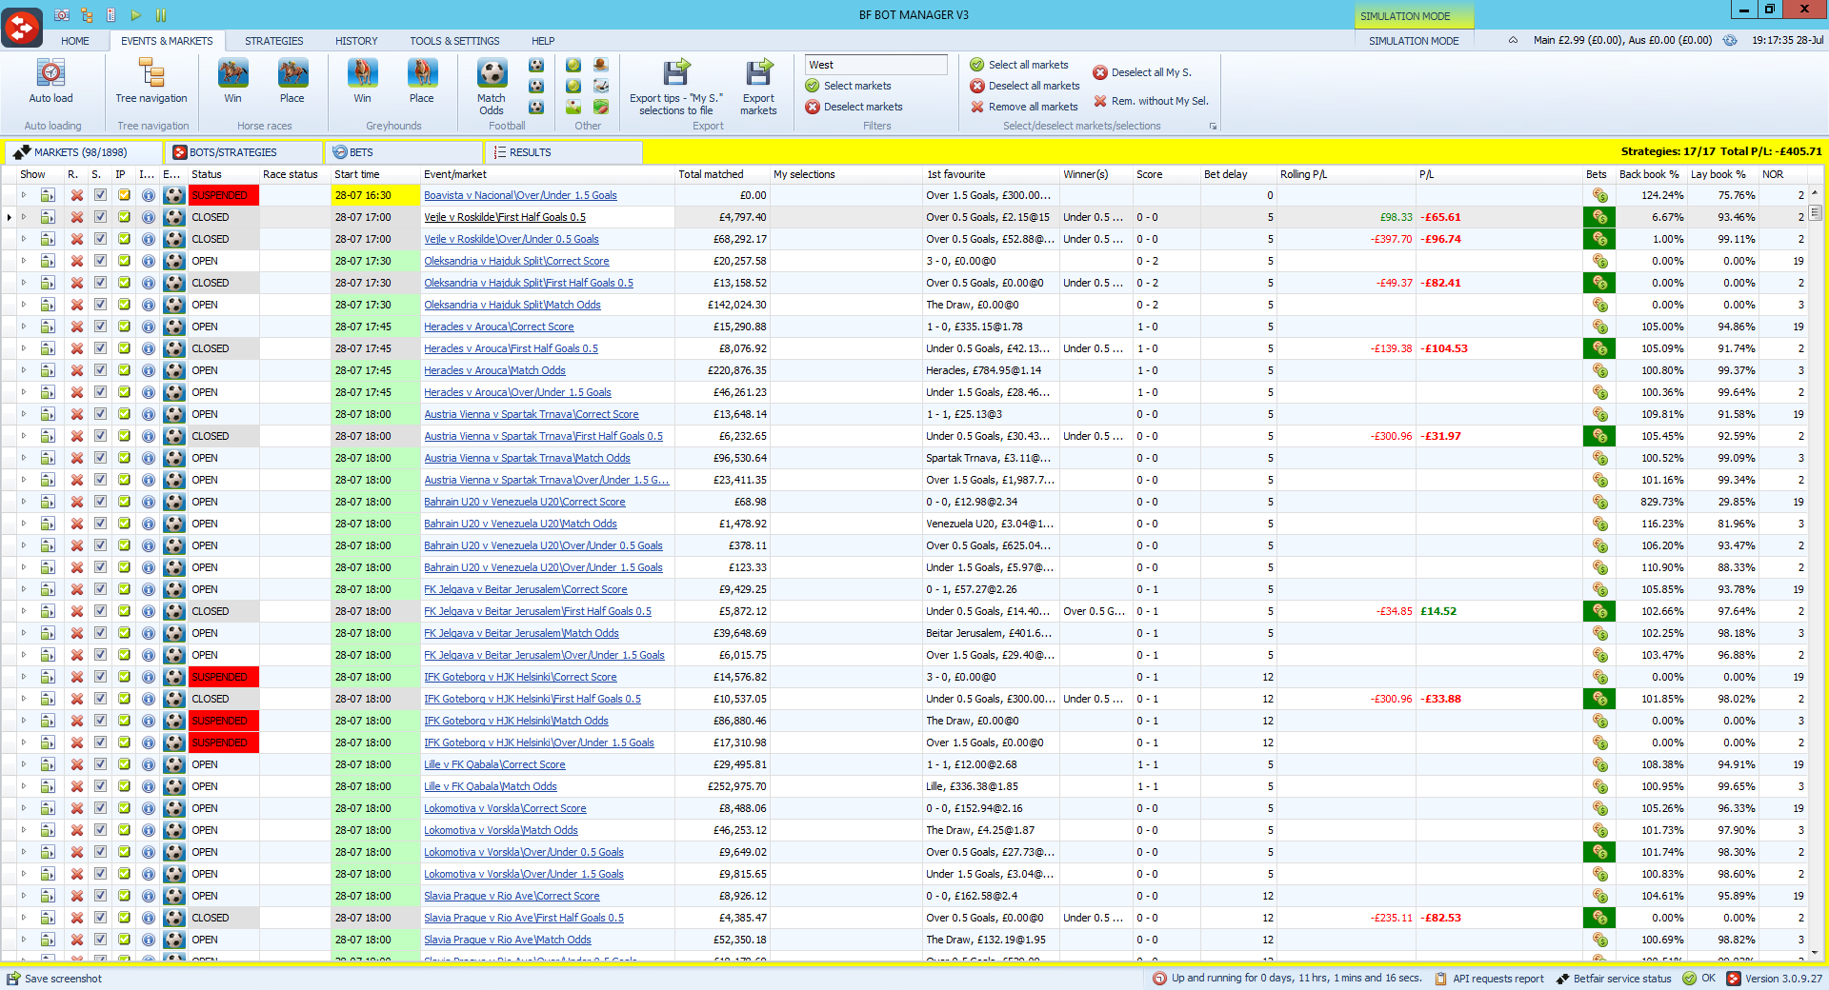Load Football Match Odds markets
The image size is (1829, 990).
[x=492, y=73]
